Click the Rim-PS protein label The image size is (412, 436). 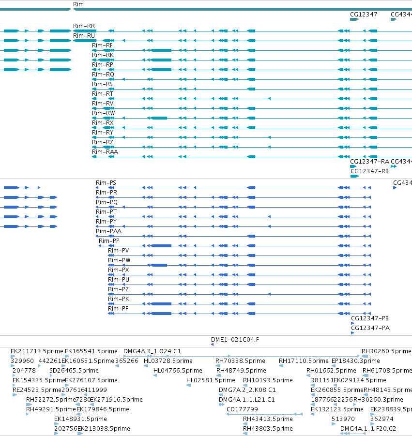click(106, 183)
